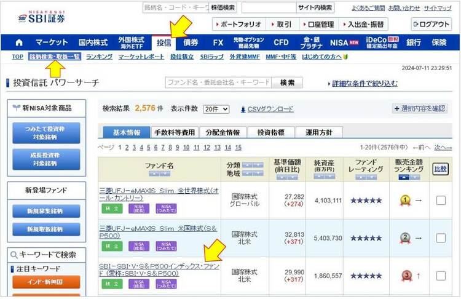Click the ログアウト button

431,25
